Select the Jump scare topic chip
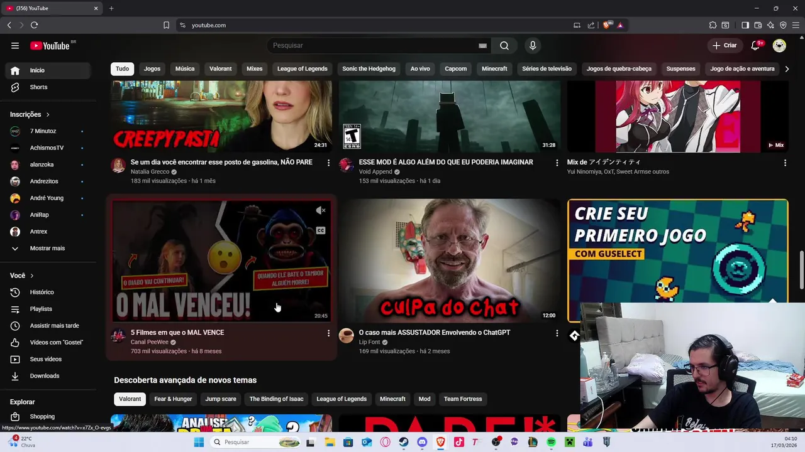Image resolution: width=805 pixels, height=452 pixels. pyautogui.click(x=221, y=399)
